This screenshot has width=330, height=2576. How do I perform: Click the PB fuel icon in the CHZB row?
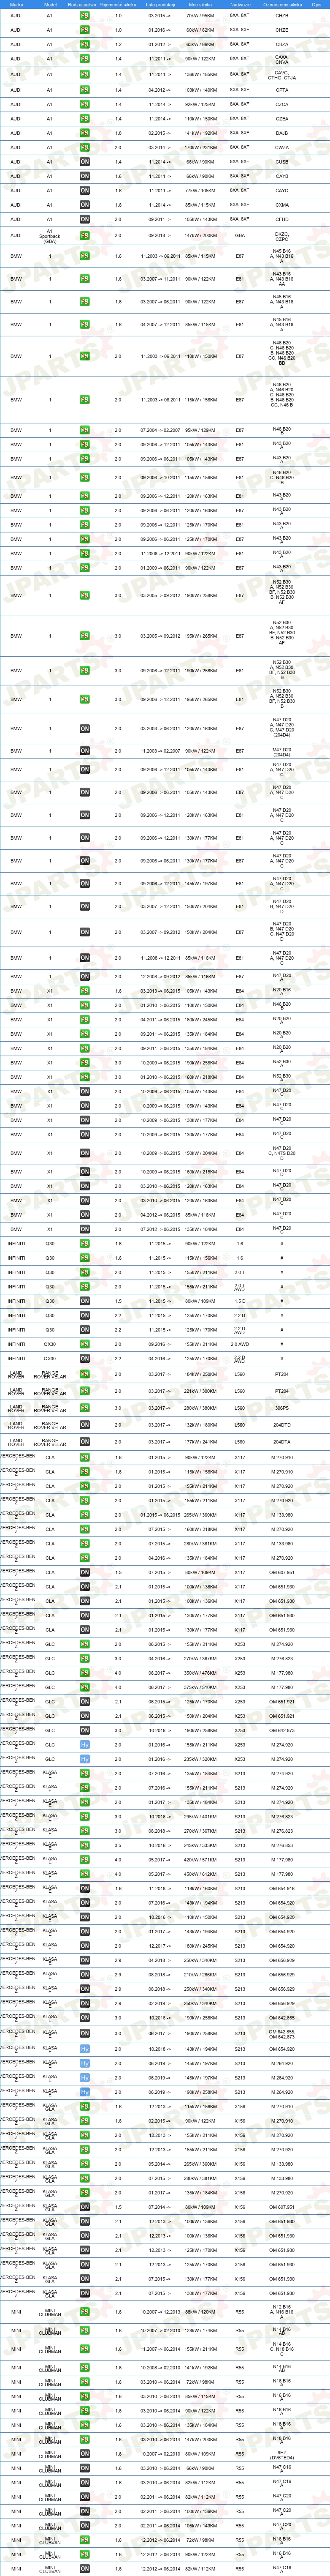click(x=85, y=16)
